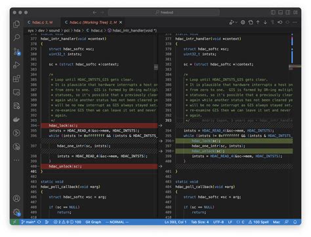Screen dimensions: 311x237
Task: Click 'pci' in the breadcrumb path
Action: [67, 31]
